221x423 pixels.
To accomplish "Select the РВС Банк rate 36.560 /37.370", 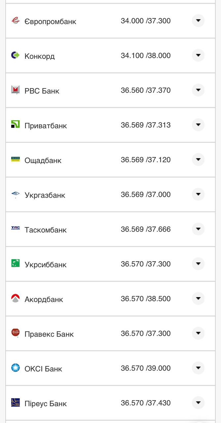I will coord(146,90).
